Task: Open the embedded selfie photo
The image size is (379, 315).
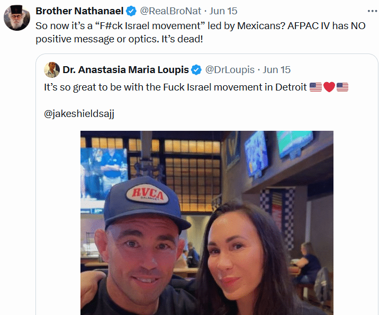Action: [x=207, y=223]
